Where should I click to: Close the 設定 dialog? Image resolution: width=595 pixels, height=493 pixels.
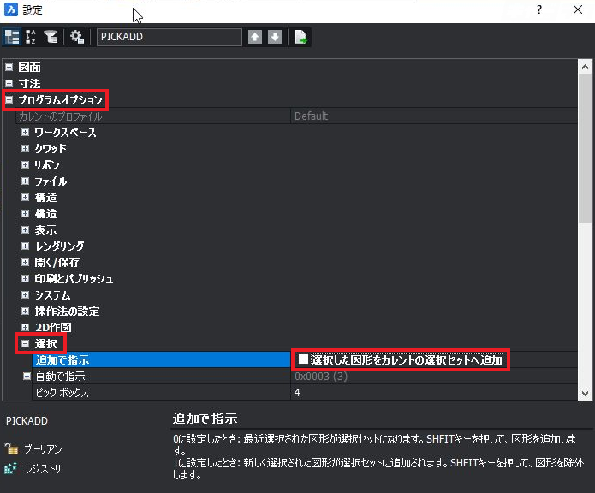578,9
